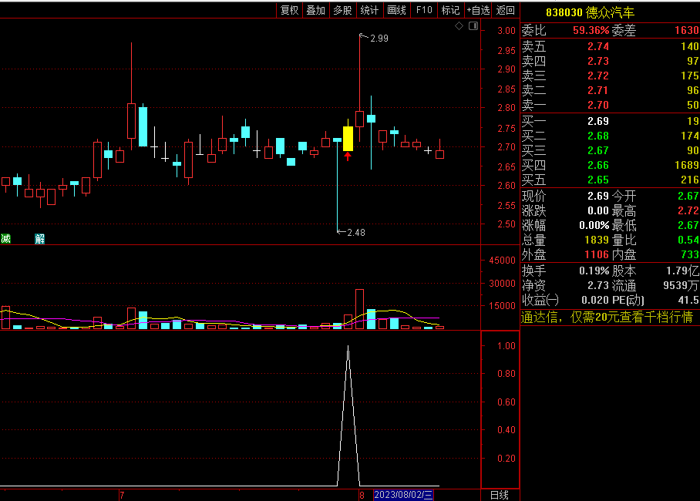Click the 收益(一) value 0.020
This screenshot has height=501, width=700.
[x=595, y=300]
